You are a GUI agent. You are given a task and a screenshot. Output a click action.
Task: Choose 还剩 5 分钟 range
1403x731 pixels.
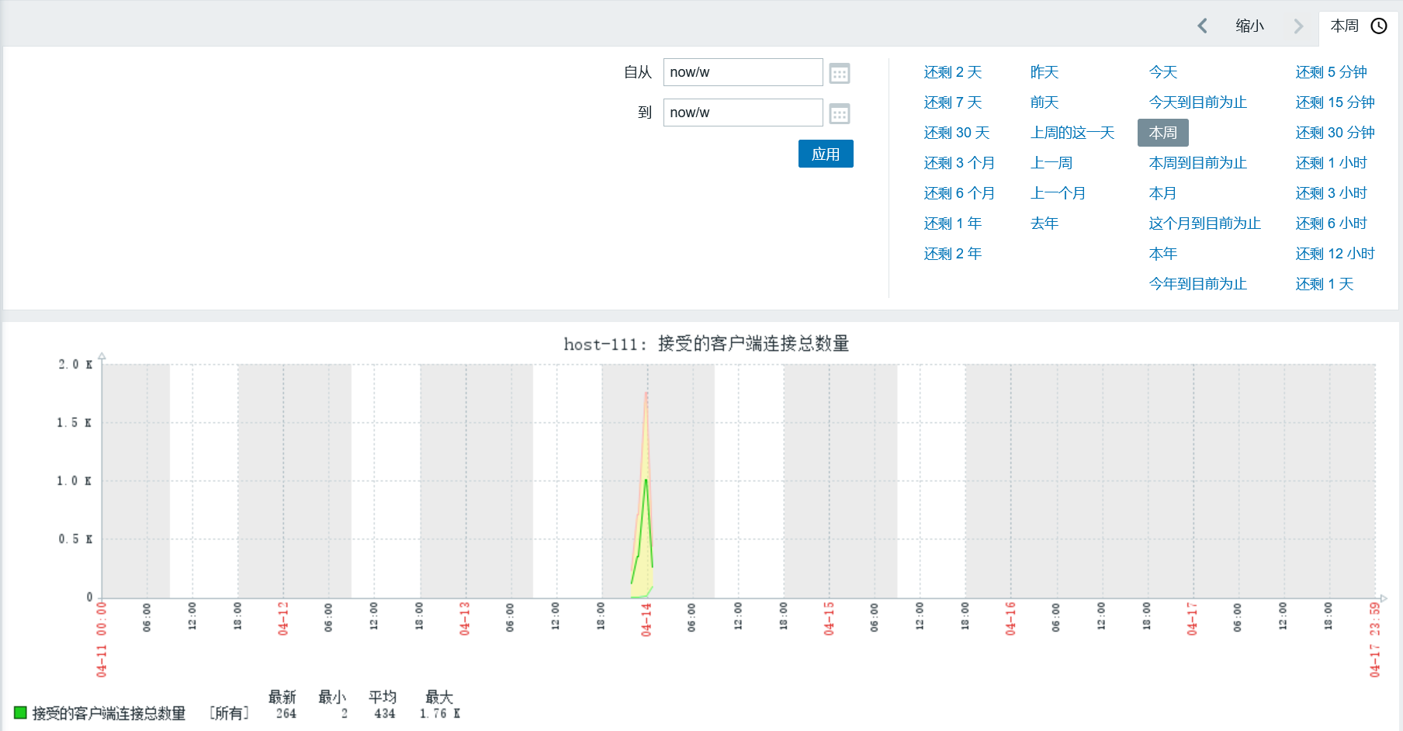pyautogui.click(x=1332, y=72)
